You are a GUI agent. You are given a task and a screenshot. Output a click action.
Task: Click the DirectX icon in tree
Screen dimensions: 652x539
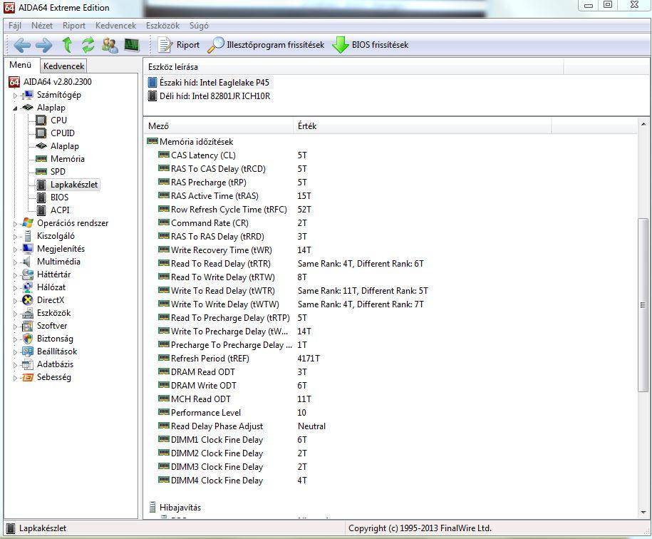(28, 300)
